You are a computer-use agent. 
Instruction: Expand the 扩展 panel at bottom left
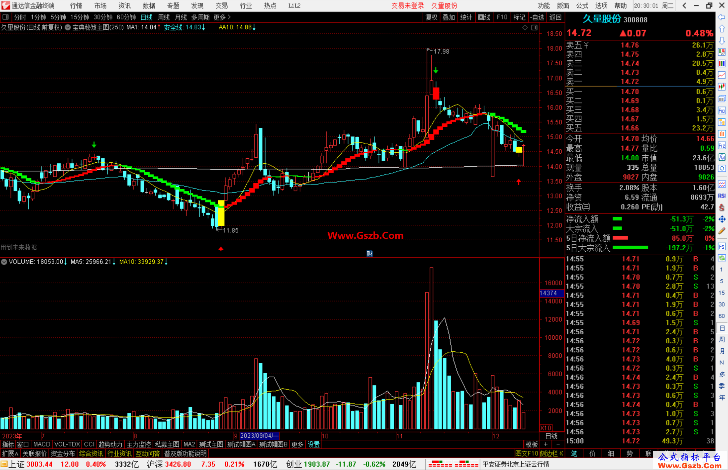pyautogui.click(x=10, y=453)
